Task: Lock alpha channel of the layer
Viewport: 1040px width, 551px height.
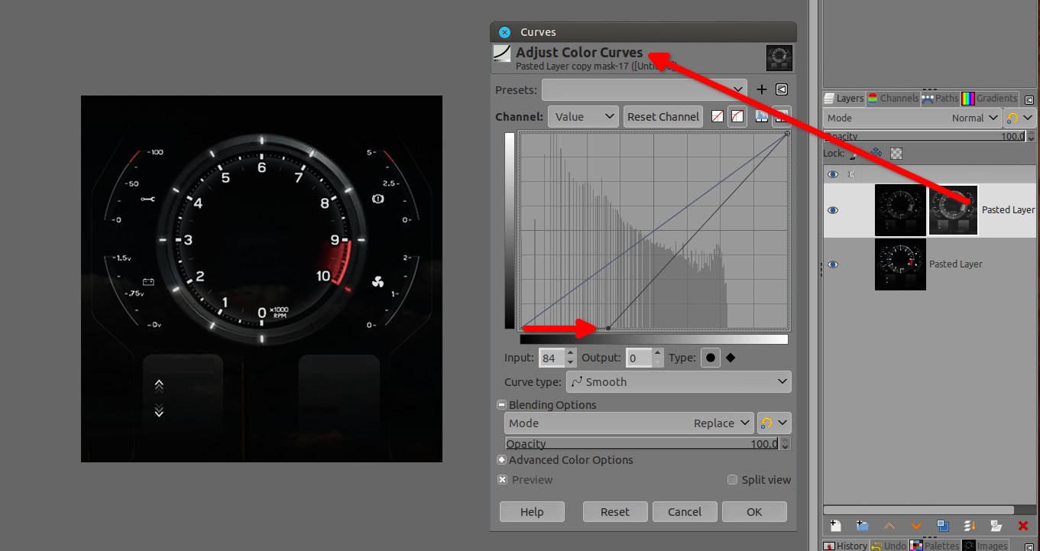Action: pyautogui.click(x=896, y=154)
